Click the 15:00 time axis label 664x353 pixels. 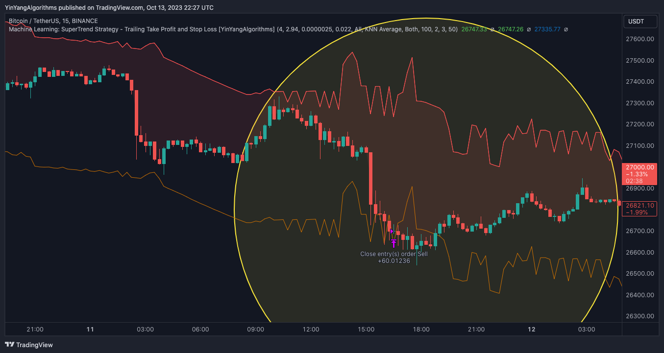point(366,329)
